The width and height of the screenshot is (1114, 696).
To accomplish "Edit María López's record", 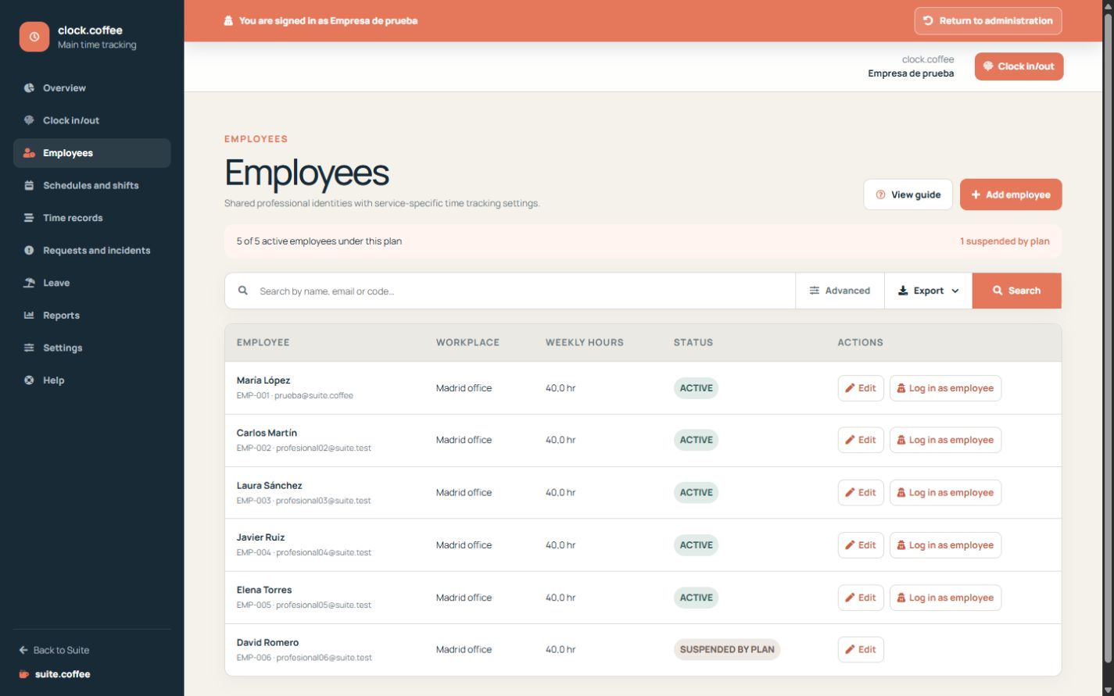I will (861, 388).
